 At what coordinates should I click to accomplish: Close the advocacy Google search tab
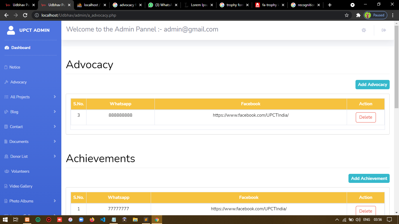[x=140, y=5]
